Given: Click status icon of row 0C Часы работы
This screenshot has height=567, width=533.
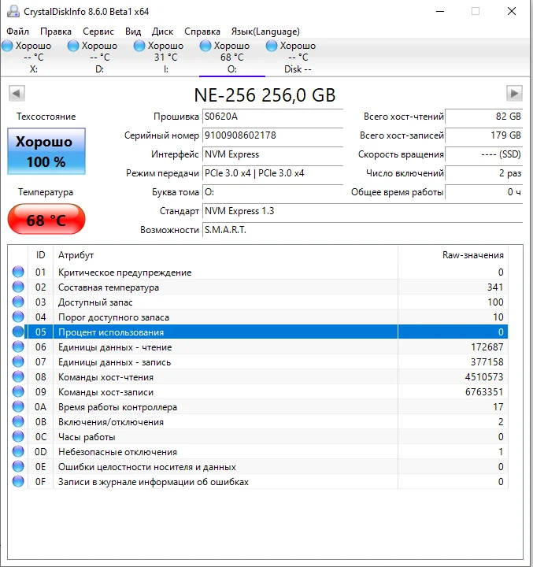Looking at the screenshot, I should pyautogui.click(x=18, y=436).
